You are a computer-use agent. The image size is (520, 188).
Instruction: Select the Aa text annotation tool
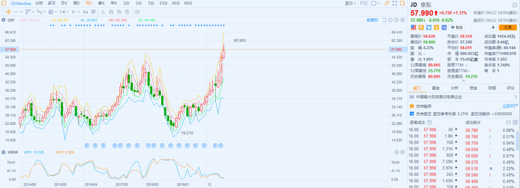pos(85,12)
